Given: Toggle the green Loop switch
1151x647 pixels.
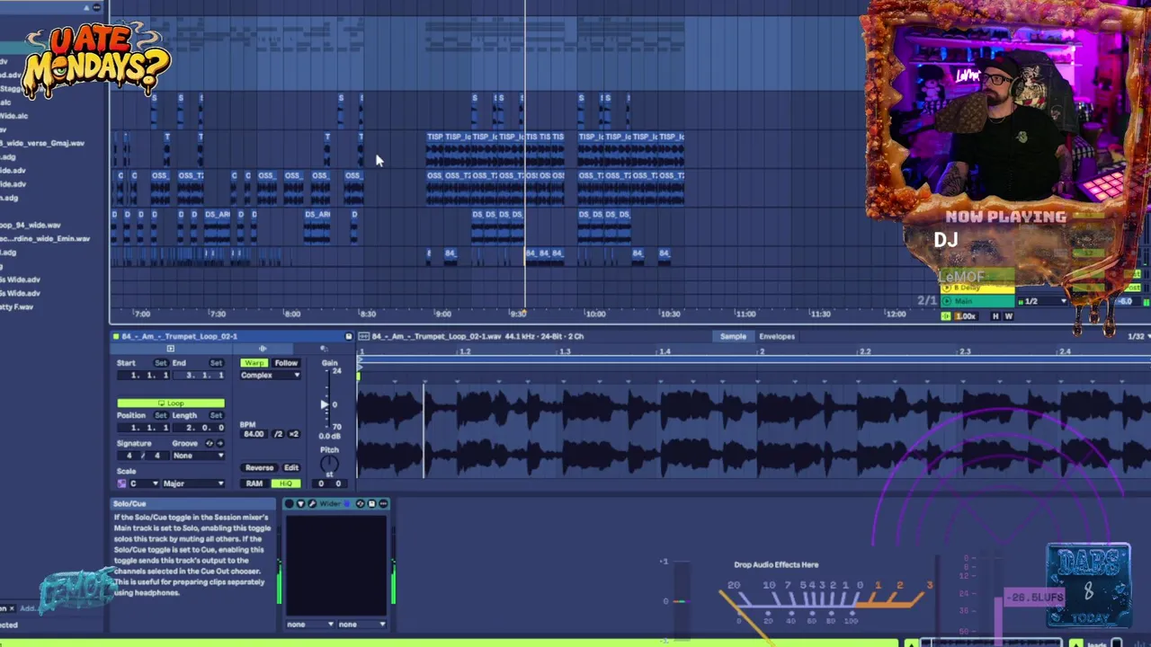Looking at the screenshot, I should click(x=171, y=403).
